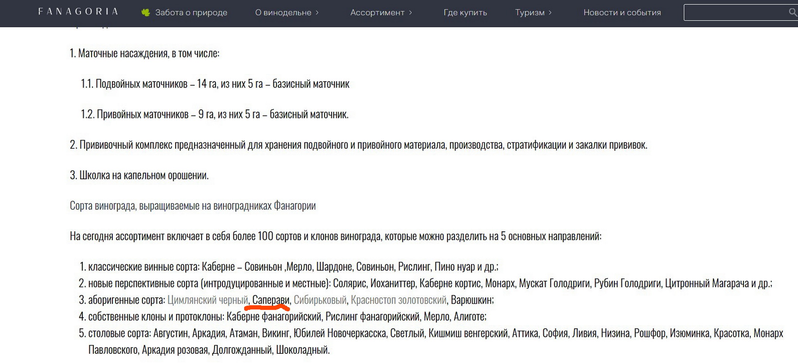Go to homepage via the FANAGORIA logo

coord(78,12)
